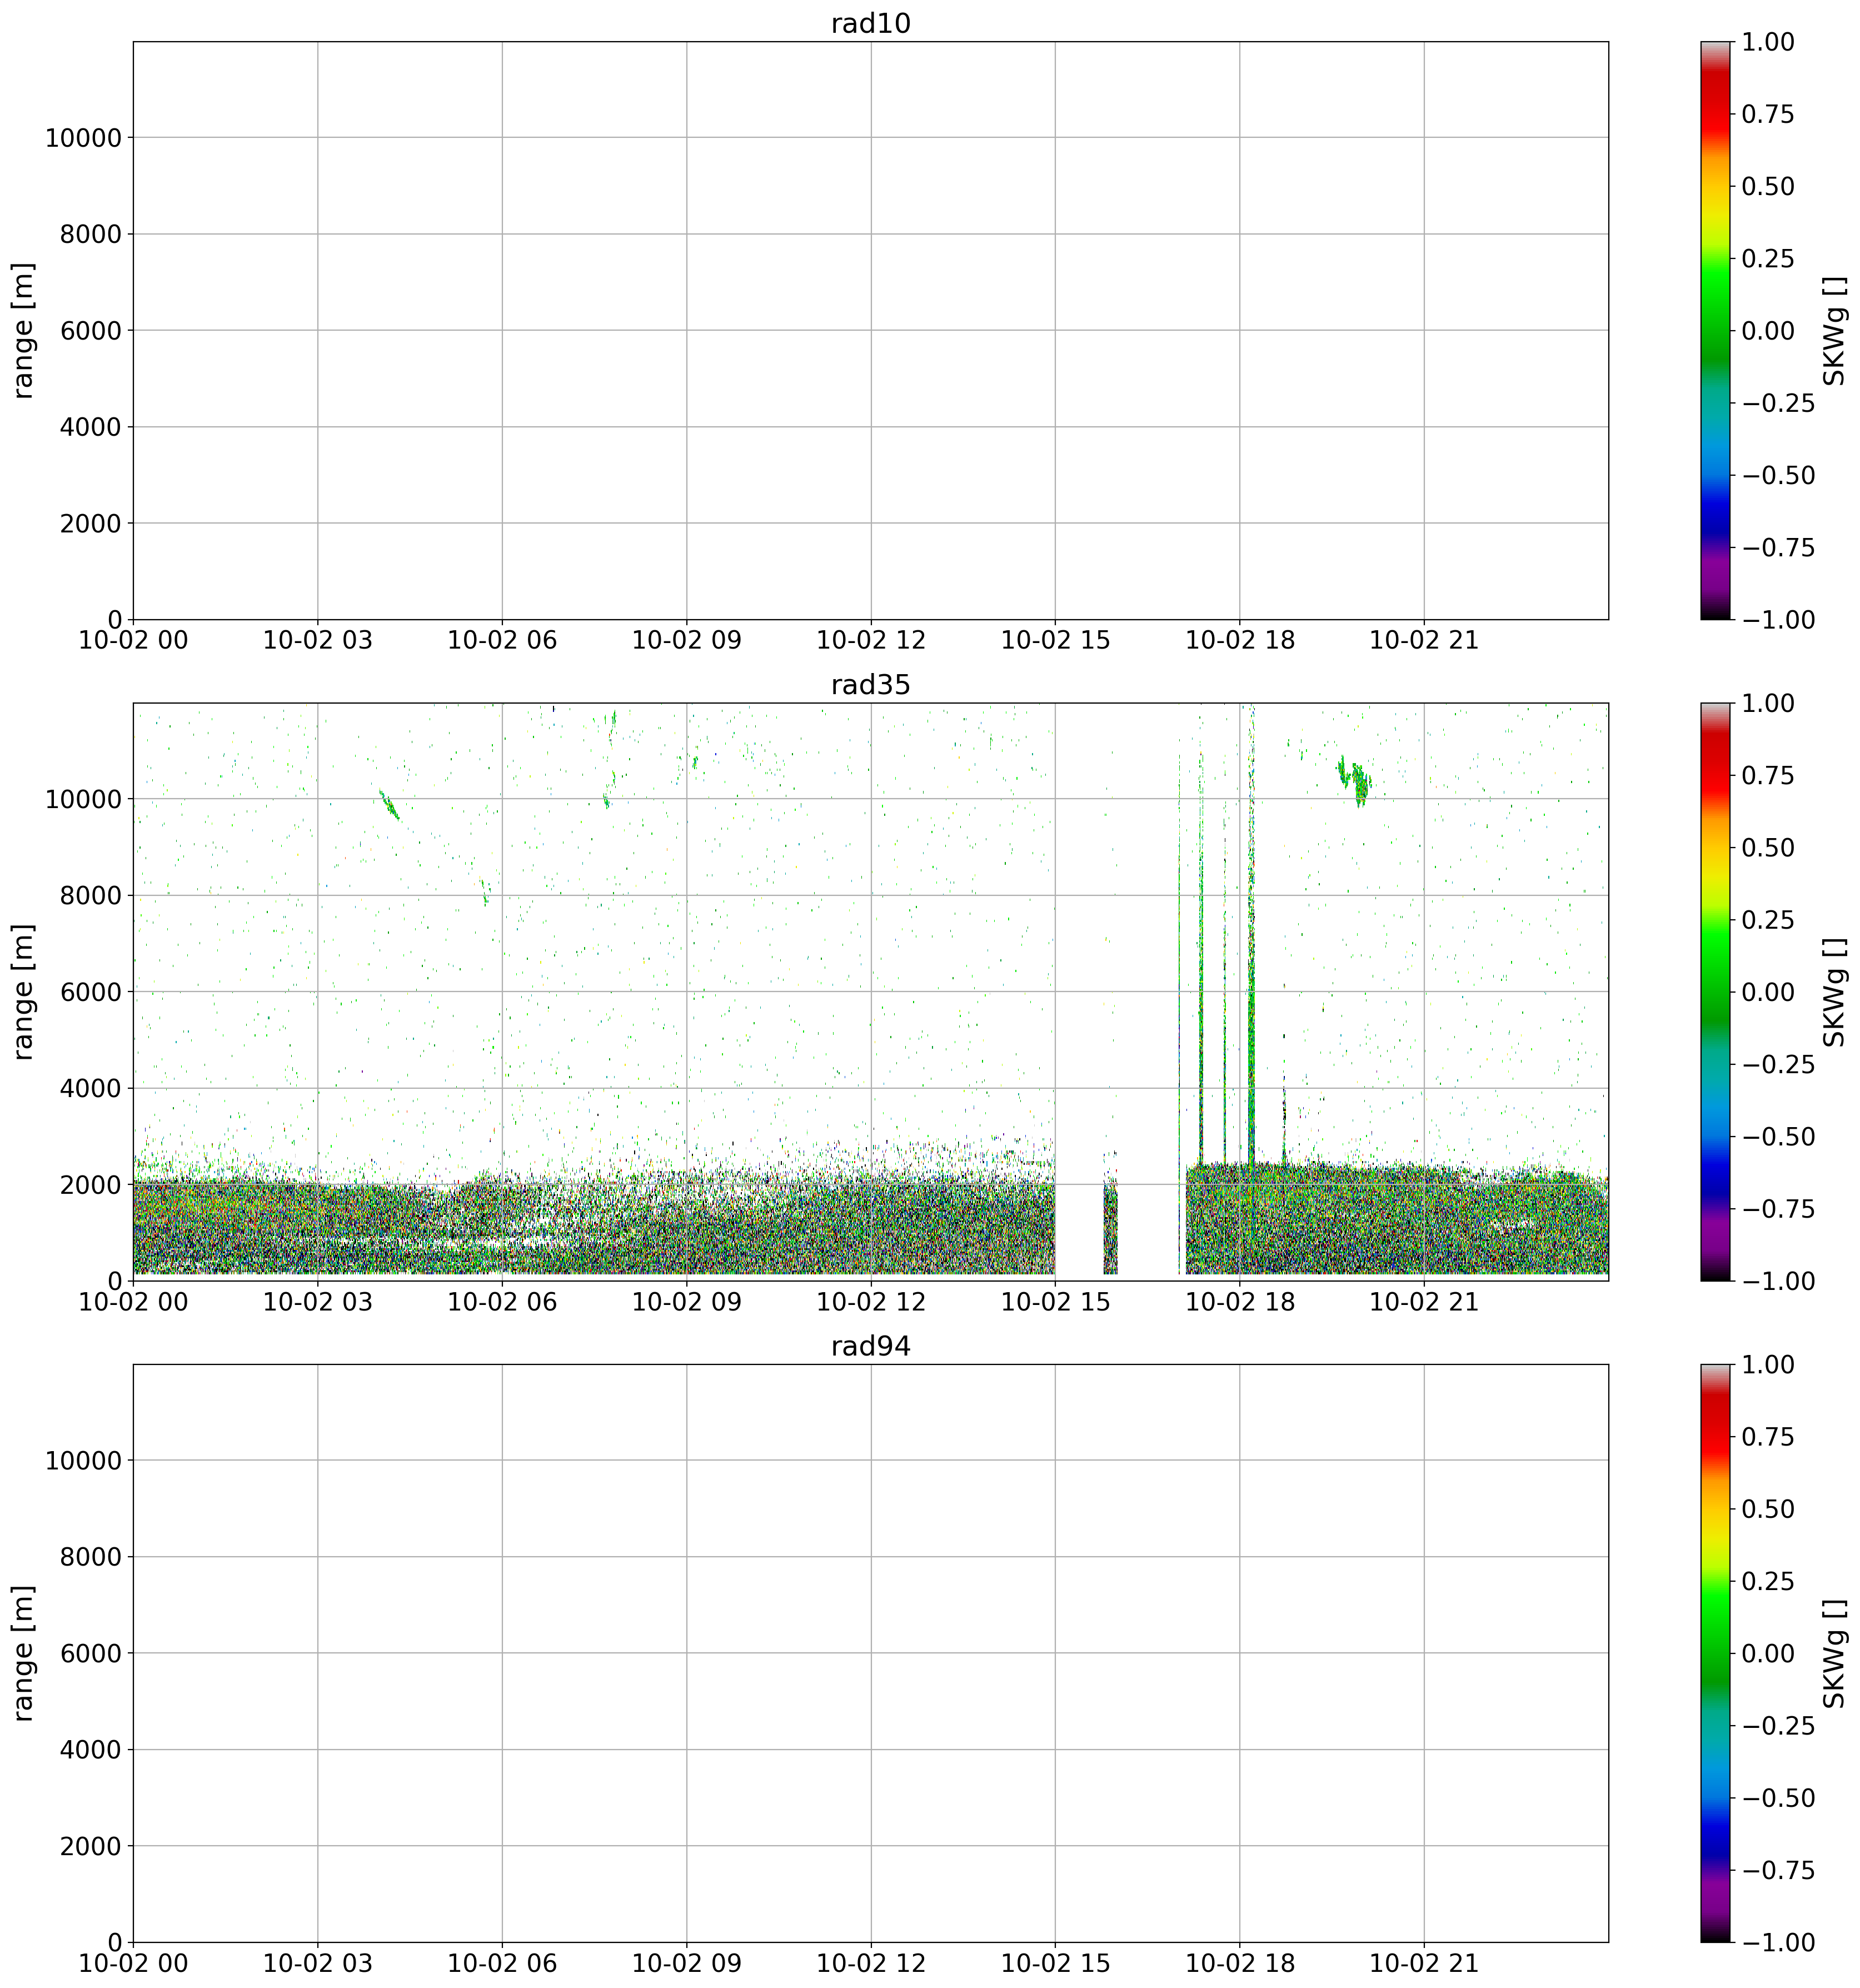
Task: Click the rad35 plot title
Action: point(870,685)
